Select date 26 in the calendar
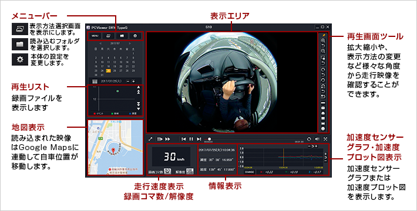417x211 pixels. pyautogui.click(x=115, y=71)
